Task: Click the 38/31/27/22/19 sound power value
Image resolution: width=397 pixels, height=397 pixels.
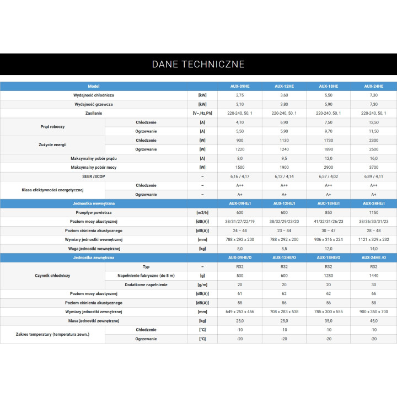Action: 240,222
